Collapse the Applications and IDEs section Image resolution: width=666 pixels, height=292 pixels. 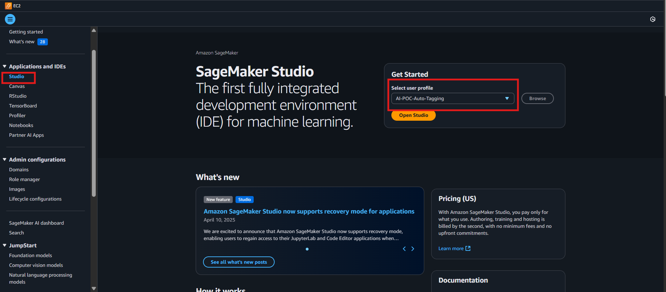(5, 66)
